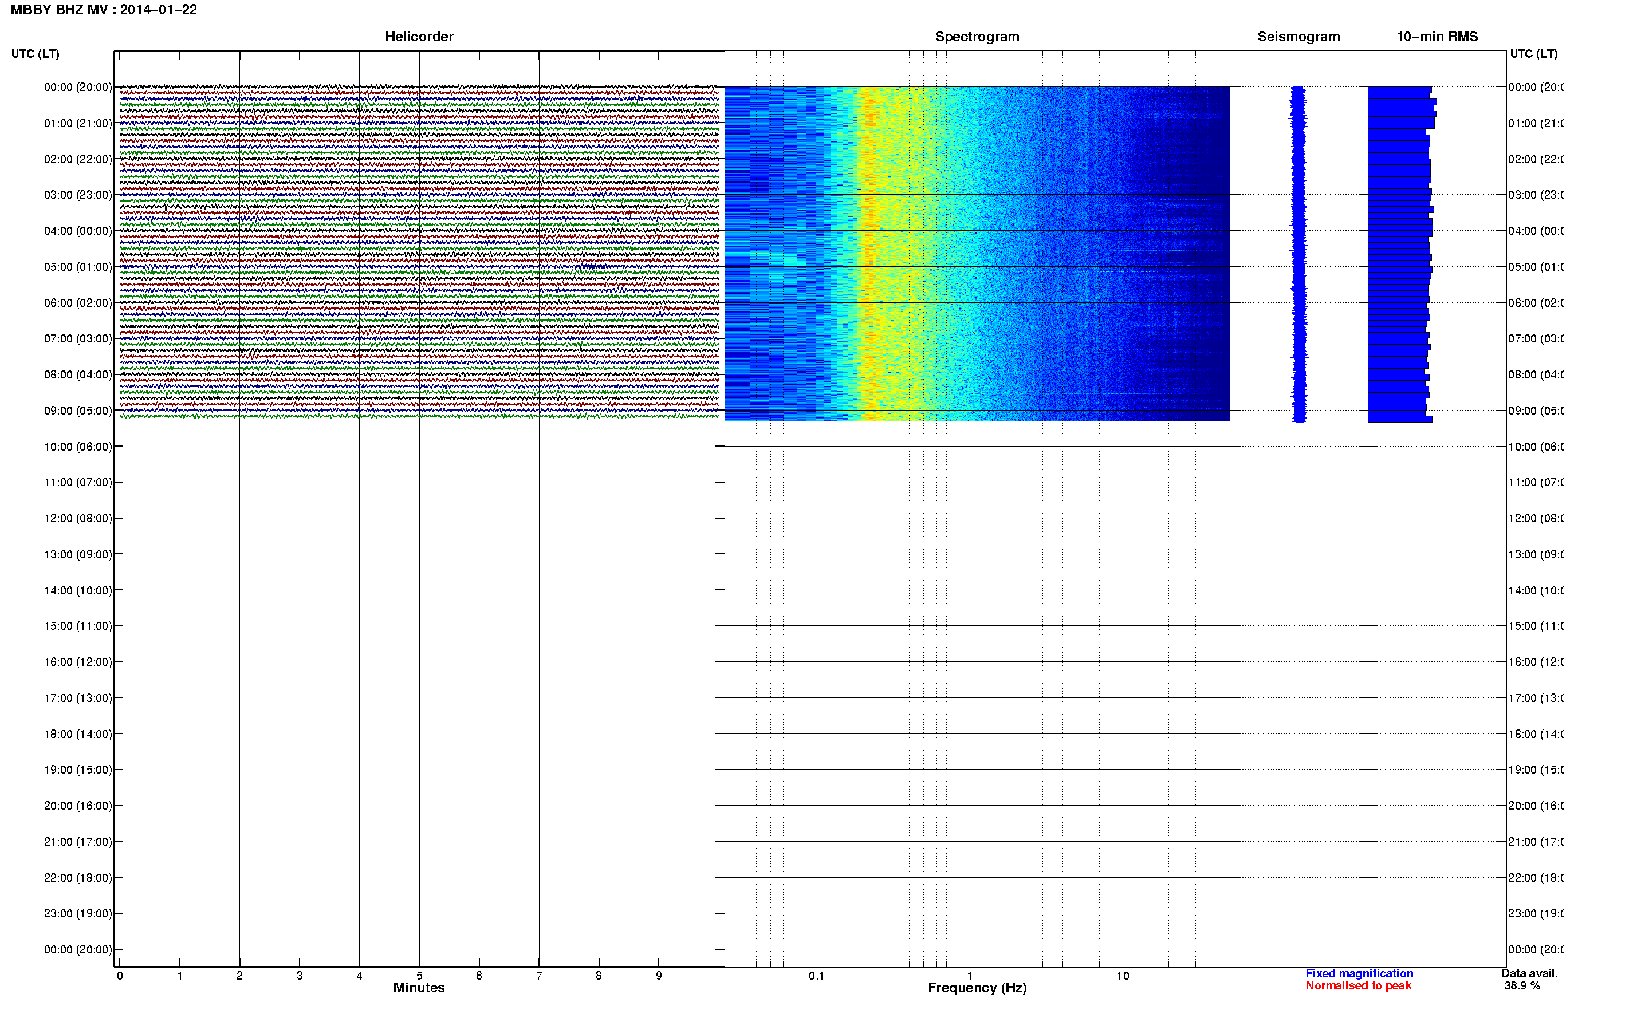Click the left '12:00 (08:00)' time label
Screen dimensions: 1629x1018
pos(78,518)
